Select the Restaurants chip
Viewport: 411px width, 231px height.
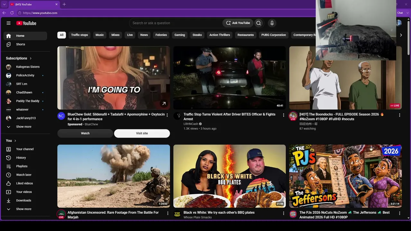246,35
